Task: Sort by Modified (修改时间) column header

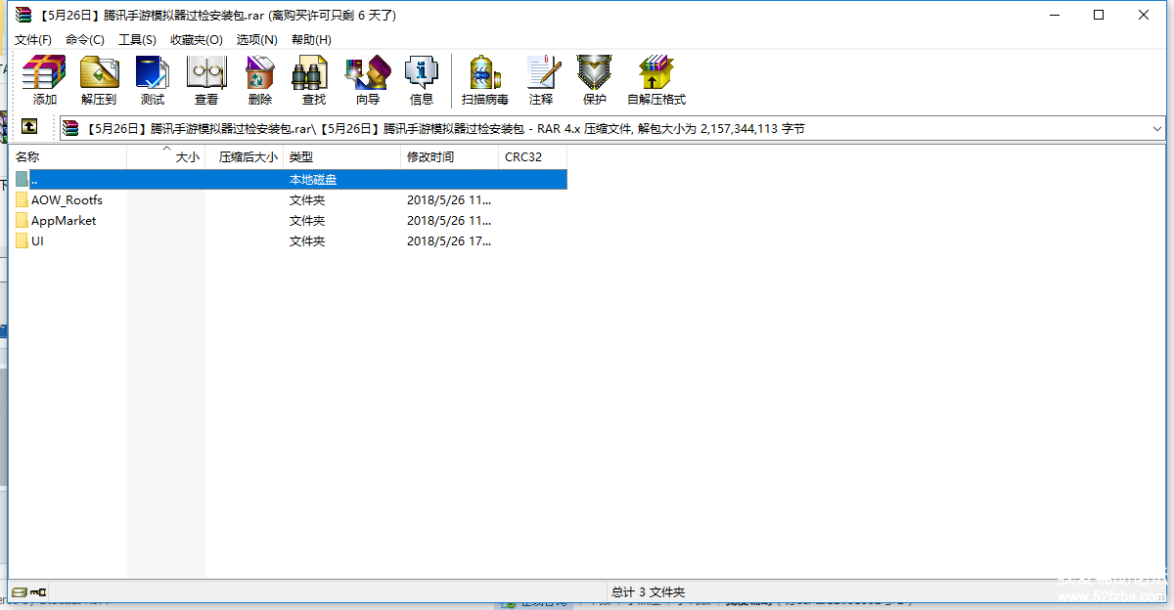Action: click(x=450, y=156)
